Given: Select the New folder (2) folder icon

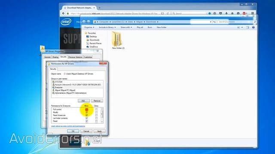Looking at the screenshot, I should [117, 39].
